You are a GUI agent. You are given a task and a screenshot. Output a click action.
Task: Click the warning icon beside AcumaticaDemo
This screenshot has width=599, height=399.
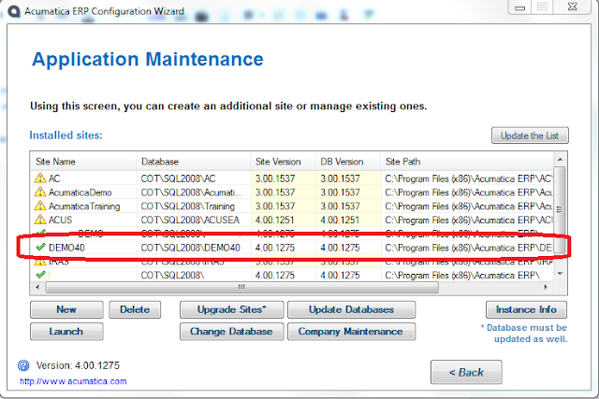pos(39,192)
